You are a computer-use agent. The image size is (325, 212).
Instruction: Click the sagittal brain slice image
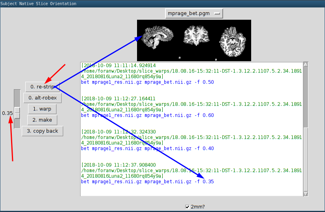tap(158, 39)
